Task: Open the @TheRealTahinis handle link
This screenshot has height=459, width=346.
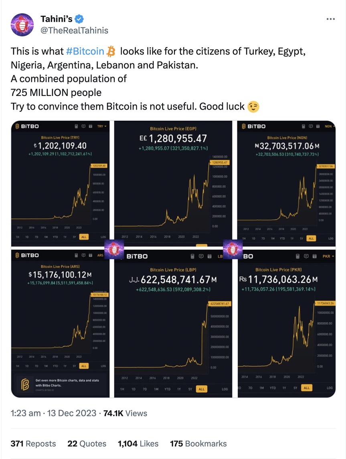Action: coord(74,30)
